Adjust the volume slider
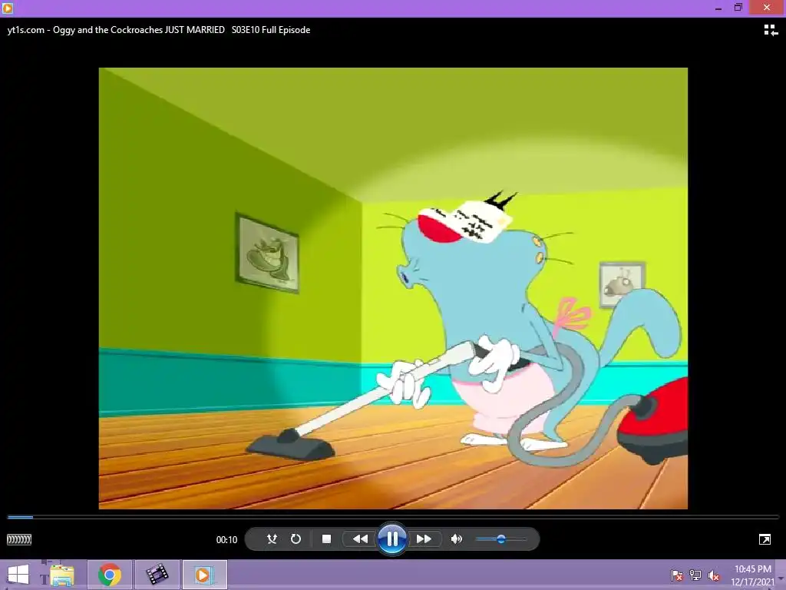The image size is (786, 590). click(501, 539)
